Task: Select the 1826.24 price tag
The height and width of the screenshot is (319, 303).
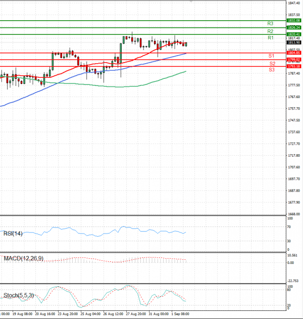Action: 294,27
